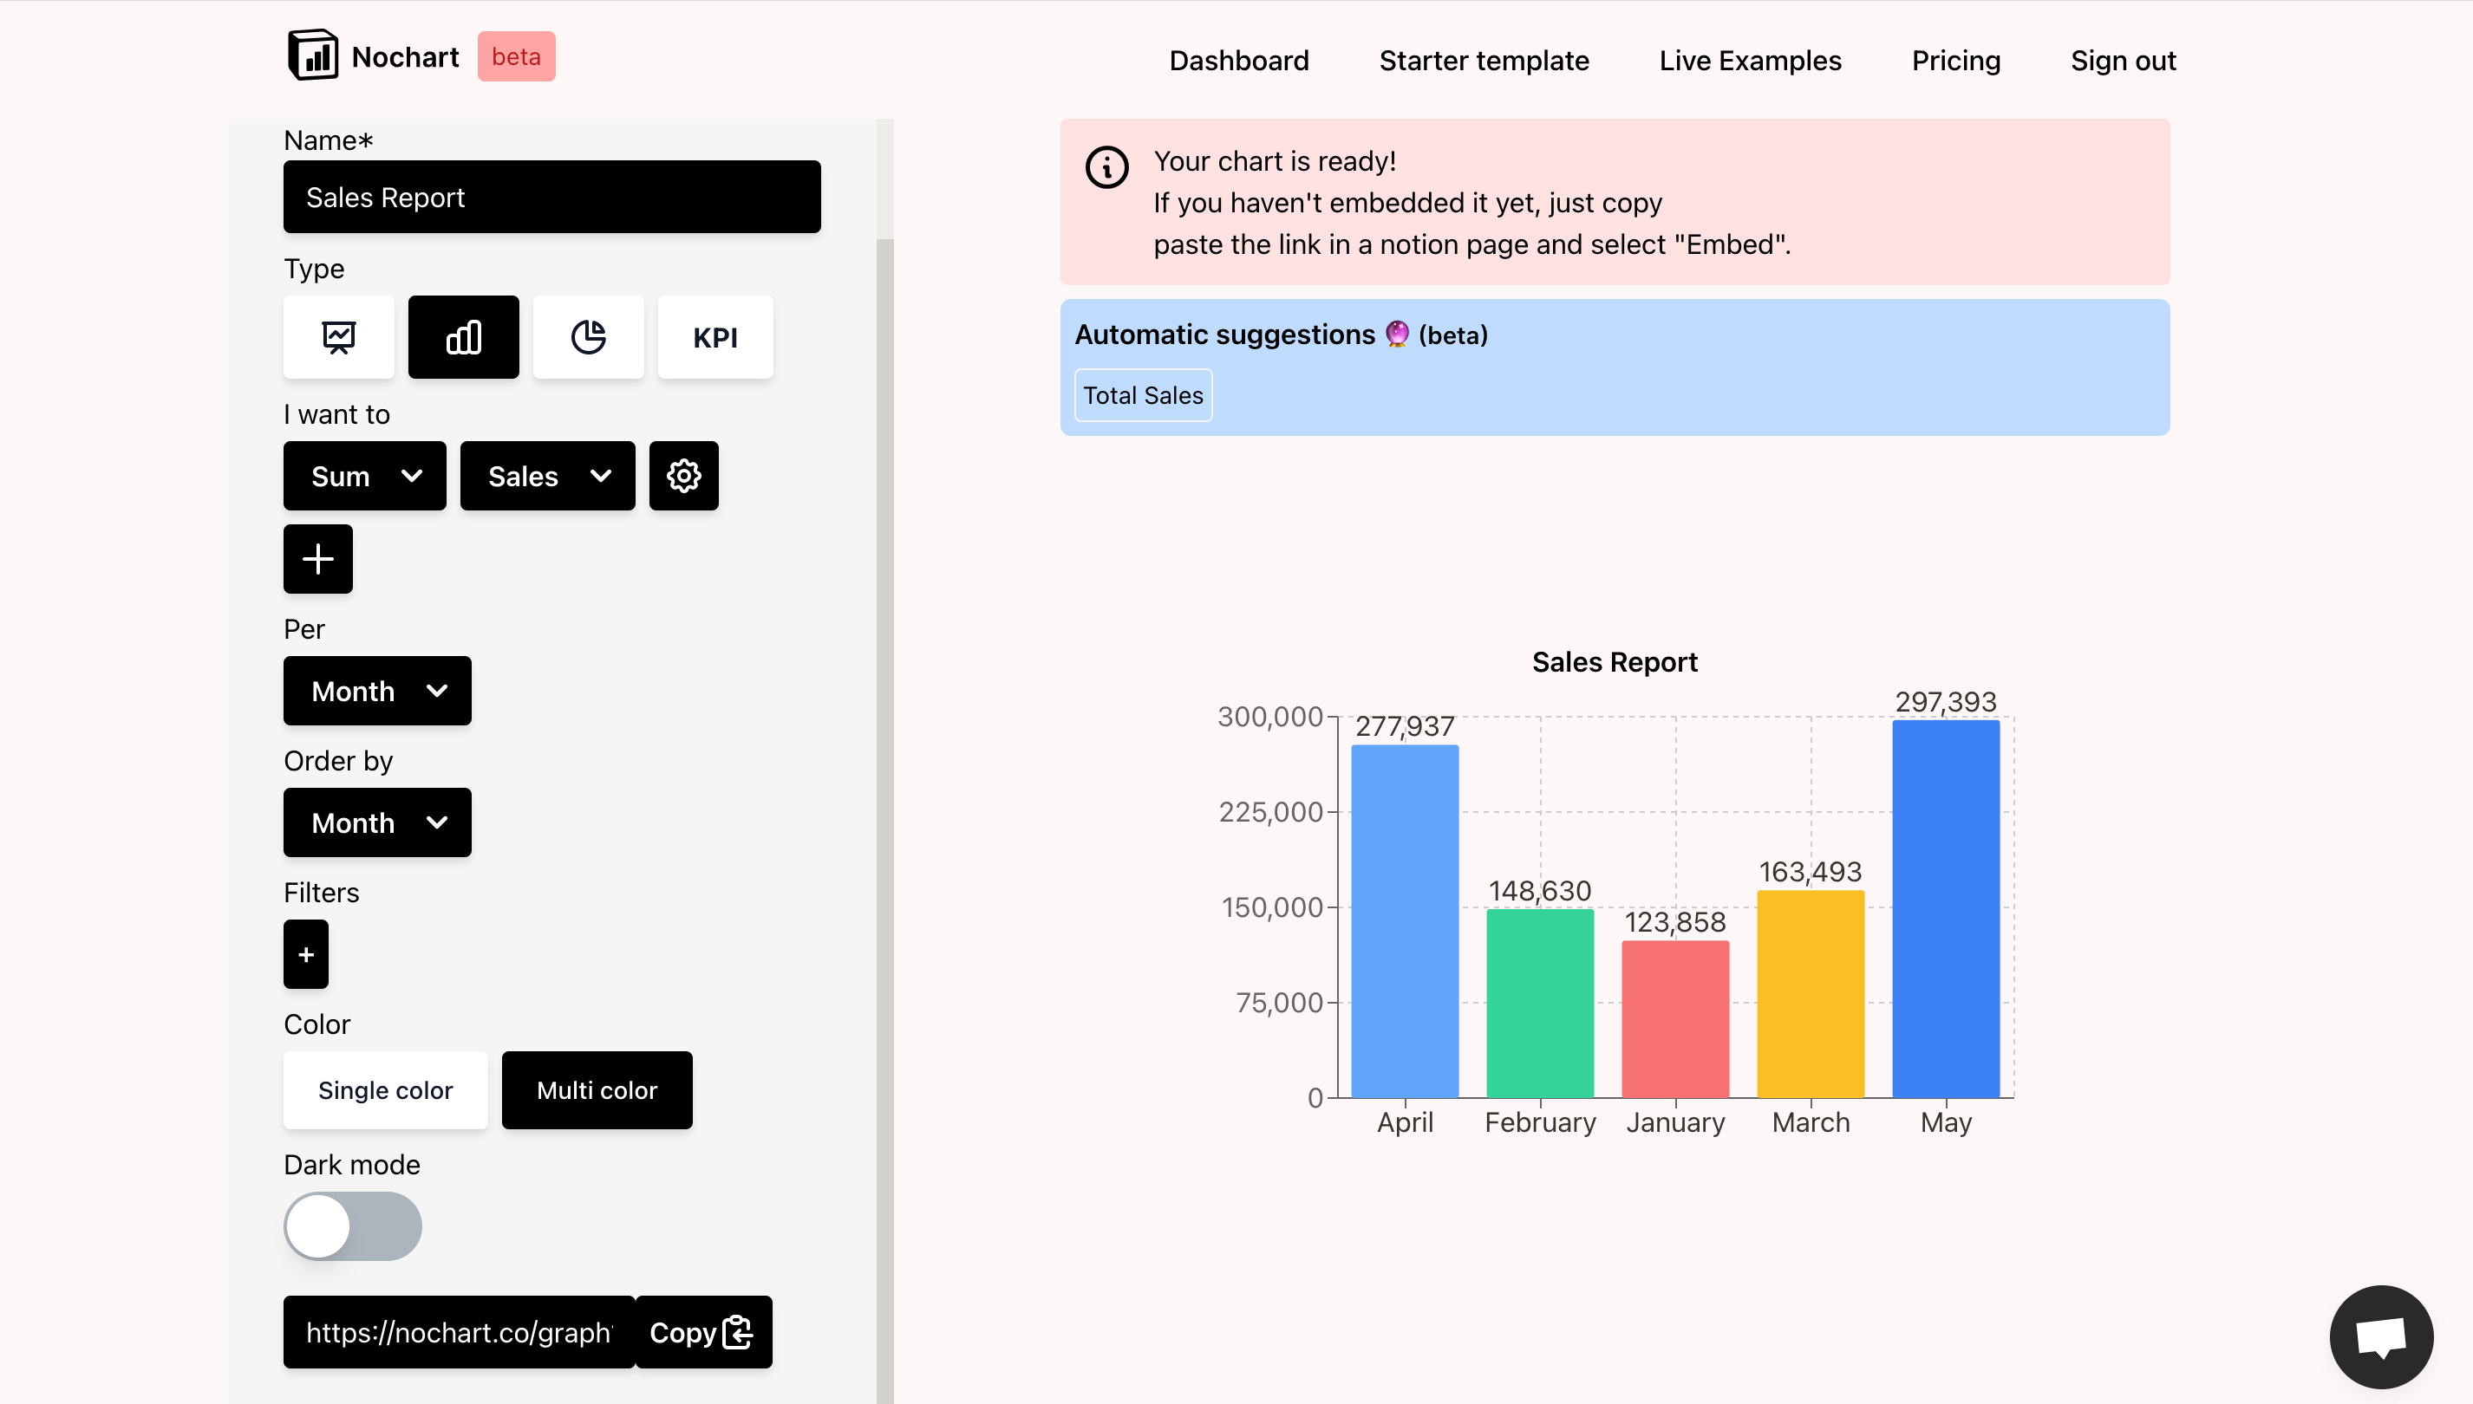
Task: Expand the Per Month dropdown
Action: click(x=377, y=691)
